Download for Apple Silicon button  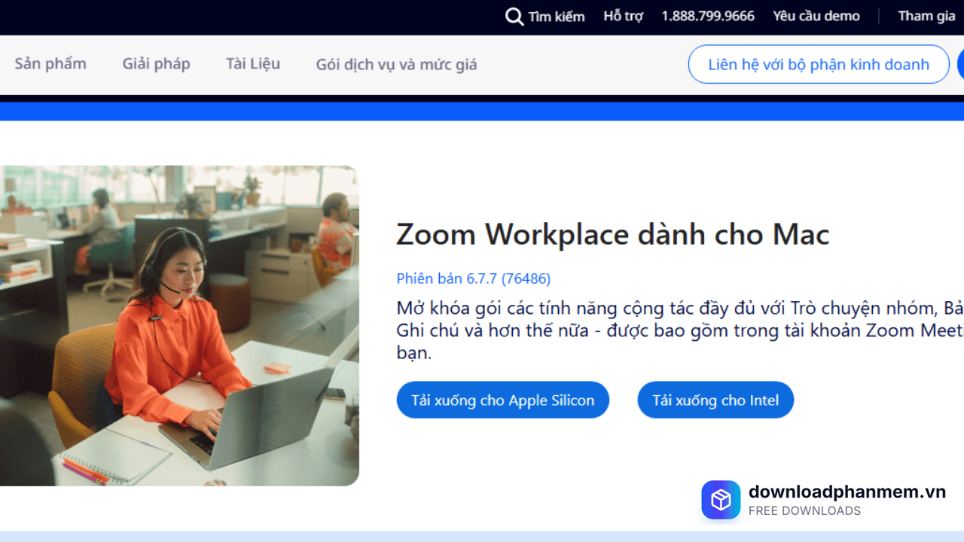(502, 400)
